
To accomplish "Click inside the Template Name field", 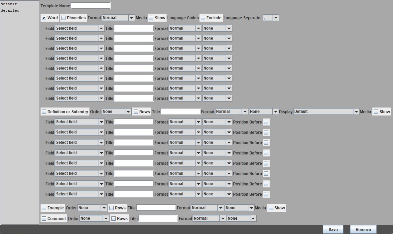I will tap(90, 5).
